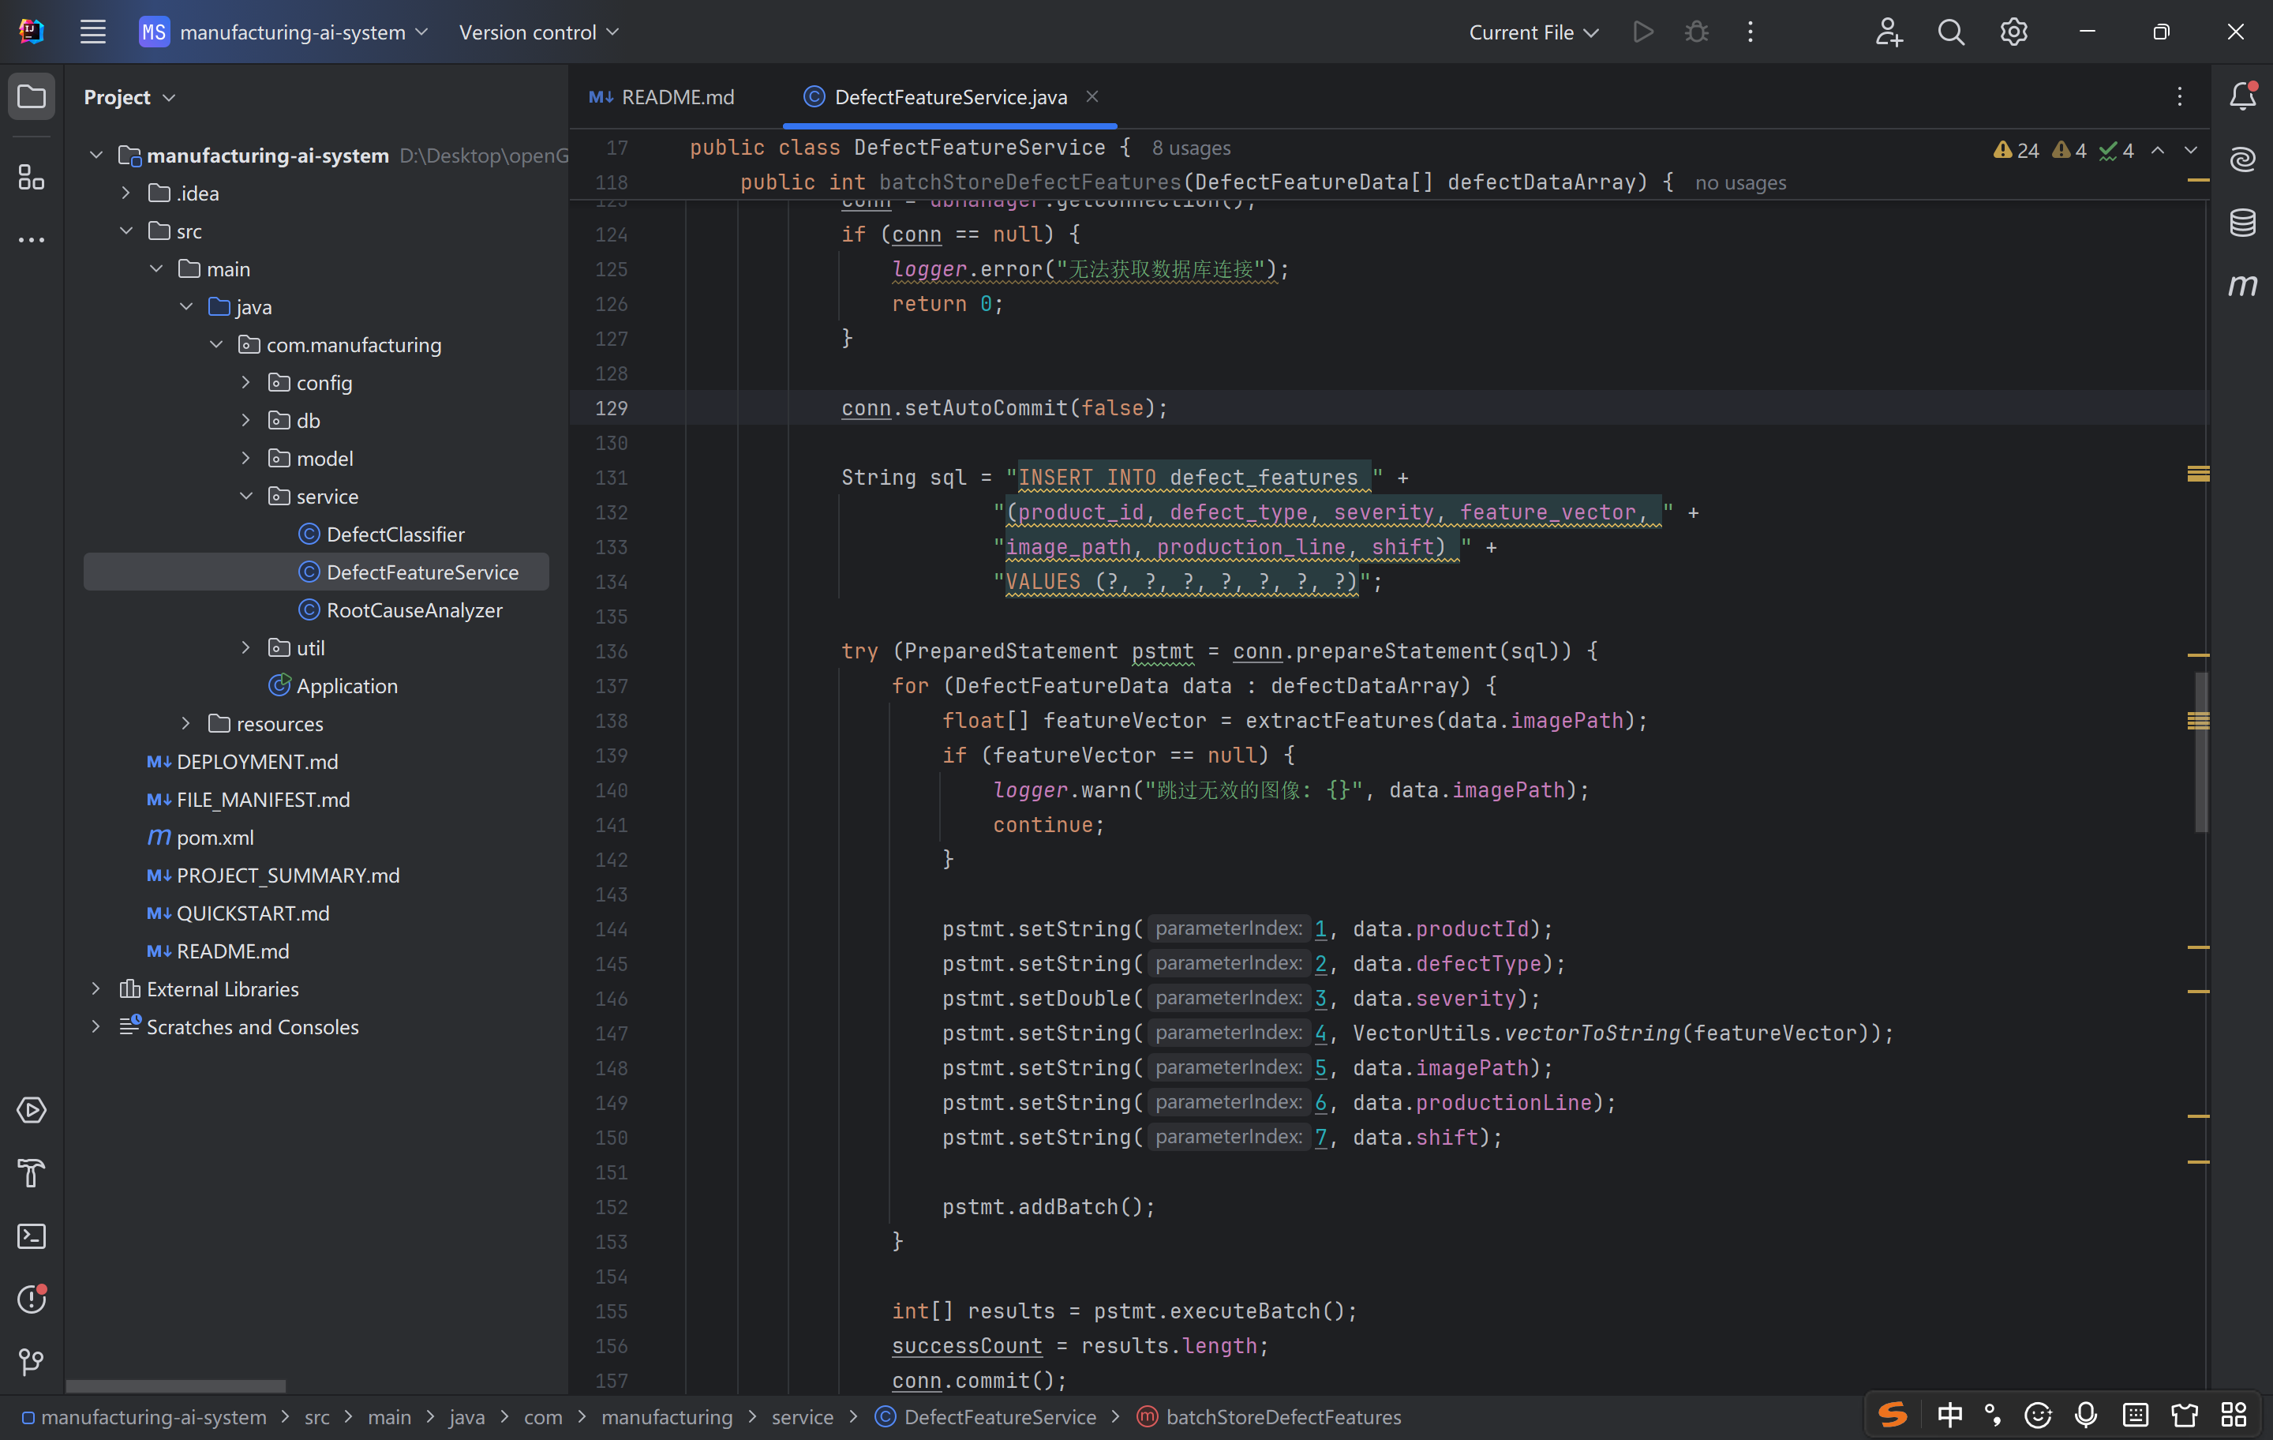Open the Structure tool window icon
Viewport: 2273px width, 1440px height.
(x=31, y=177)
